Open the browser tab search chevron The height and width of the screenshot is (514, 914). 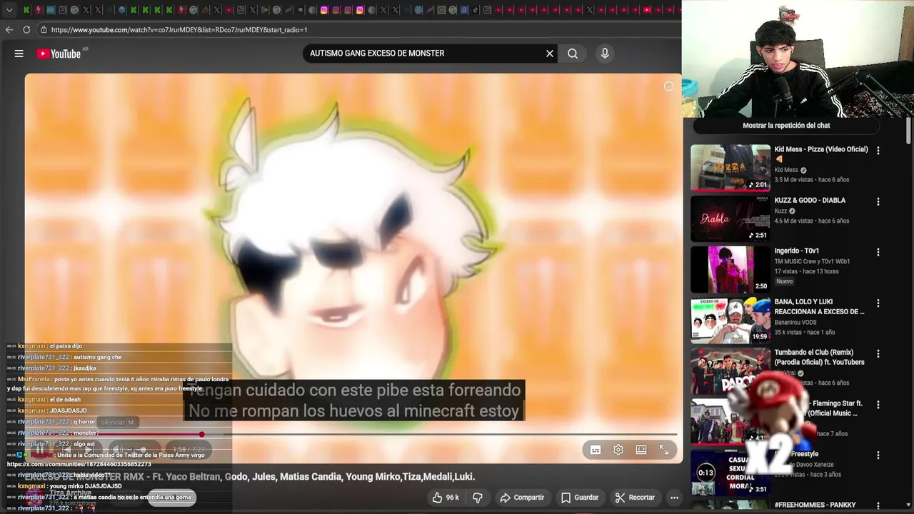coord(9,10)
